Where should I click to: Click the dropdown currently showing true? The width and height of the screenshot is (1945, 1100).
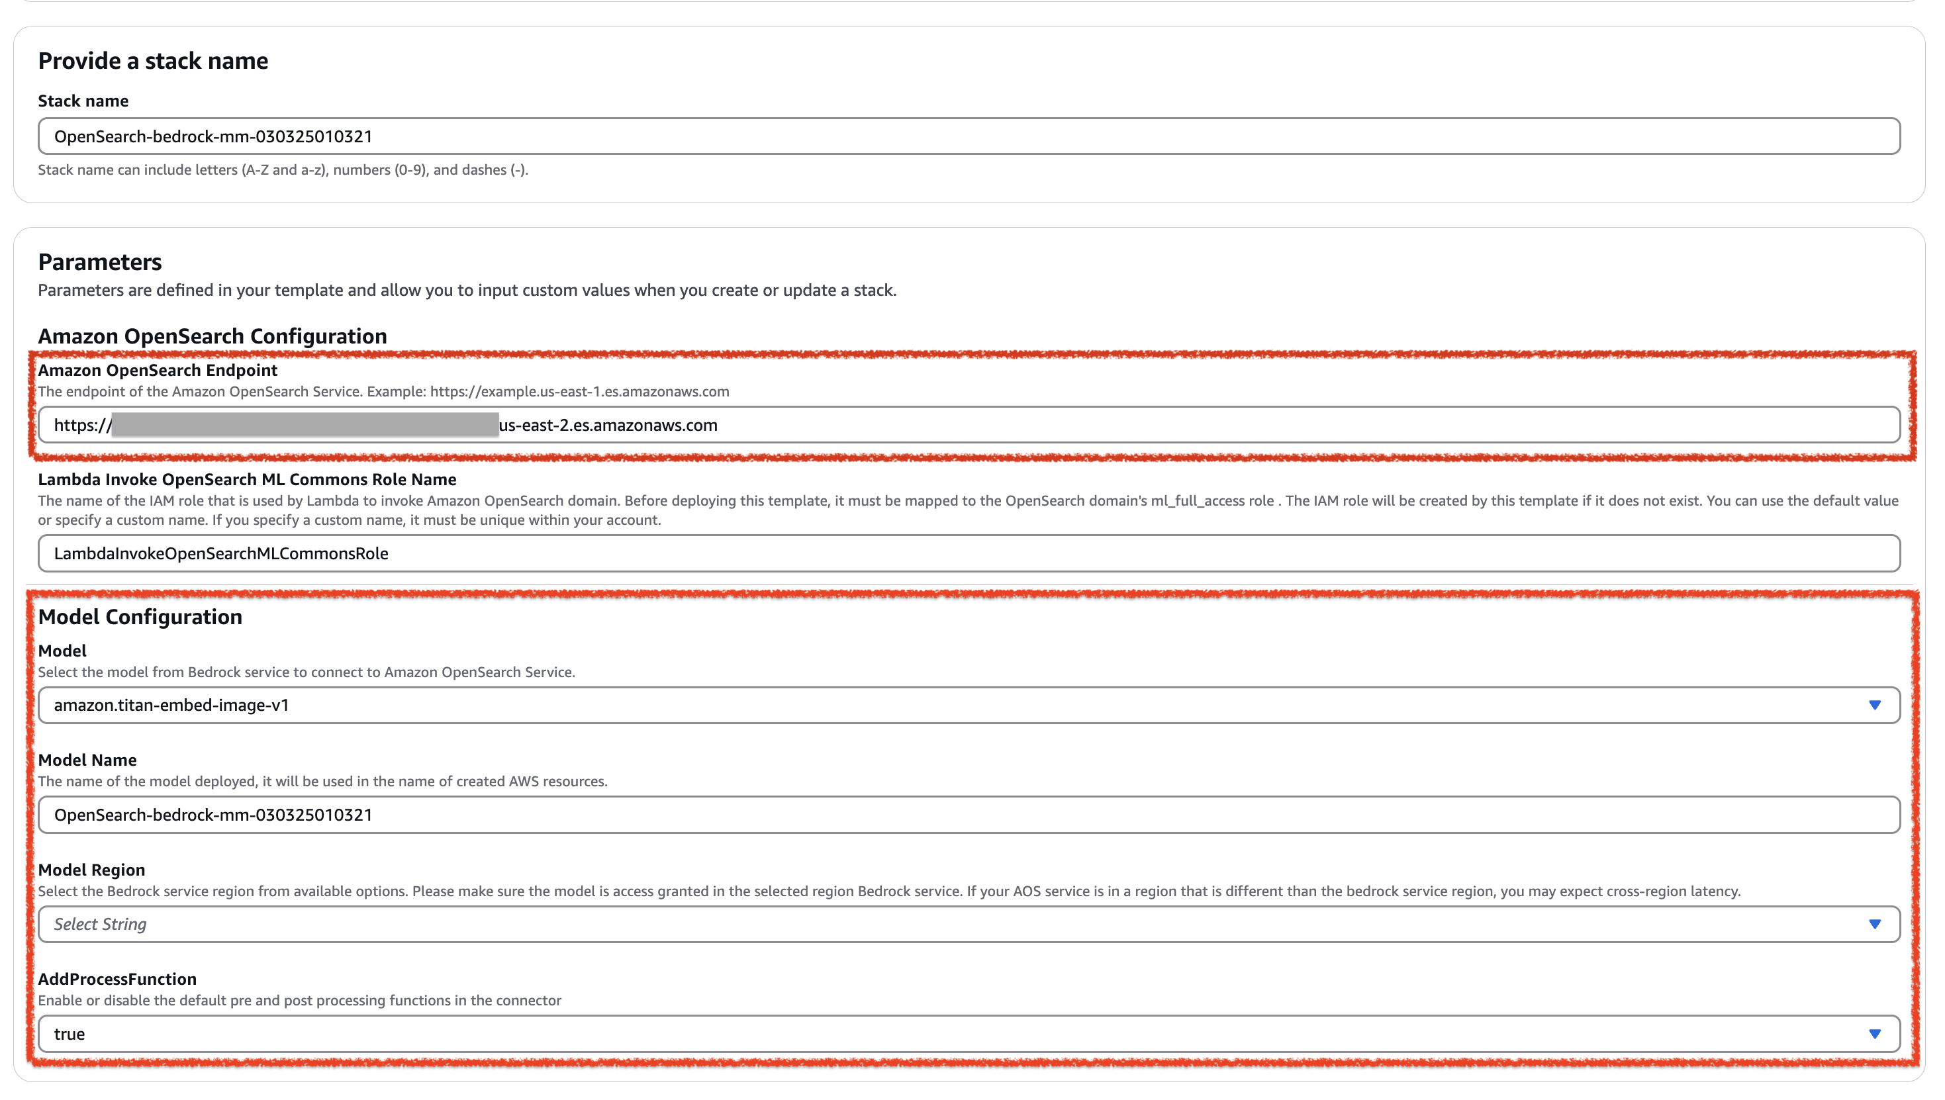click(x=971, y=1032)
